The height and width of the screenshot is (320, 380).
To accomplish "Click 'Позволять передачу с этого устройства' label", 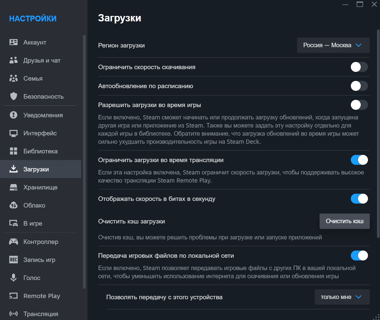I will click(164, 297).
